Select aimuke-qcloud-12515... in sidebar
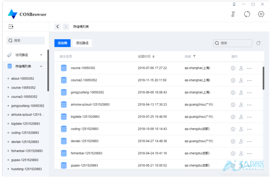The image size is (271, 178). [28, 115]
